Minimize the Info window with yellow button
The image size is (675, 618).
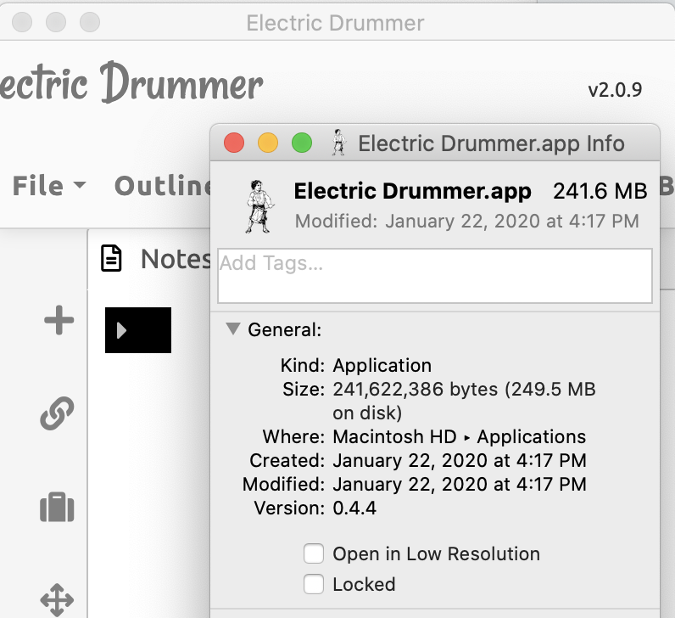[268, 143]
